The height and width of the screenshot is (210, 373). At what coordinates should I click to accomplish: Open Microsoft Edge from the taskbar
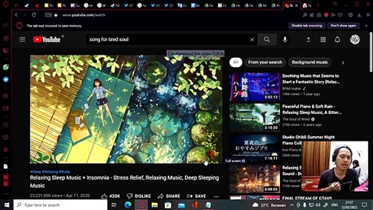[x=128, y=205]
